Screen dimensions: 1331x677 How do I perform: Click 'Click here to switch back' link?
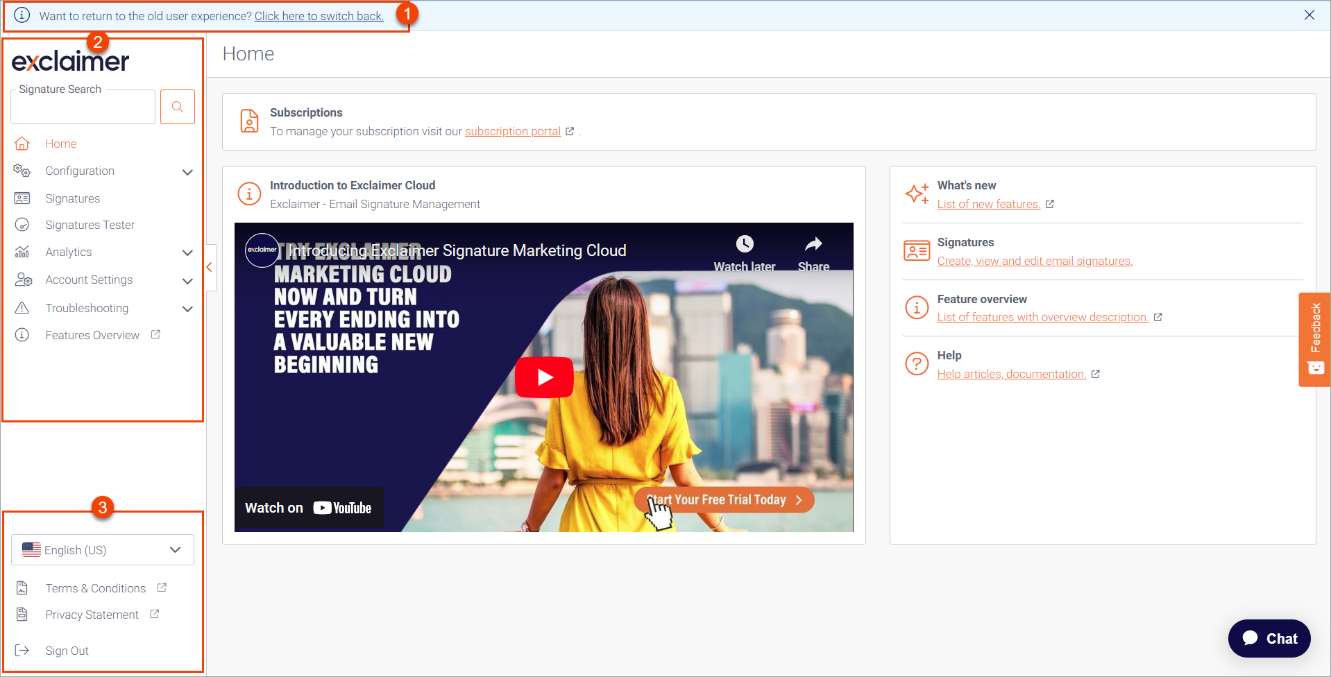[x=319, y=16]
